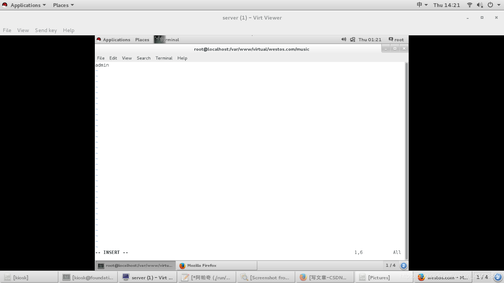504x283 pixels.
Task: Open guest Applications menu
Action: [117, 40]
